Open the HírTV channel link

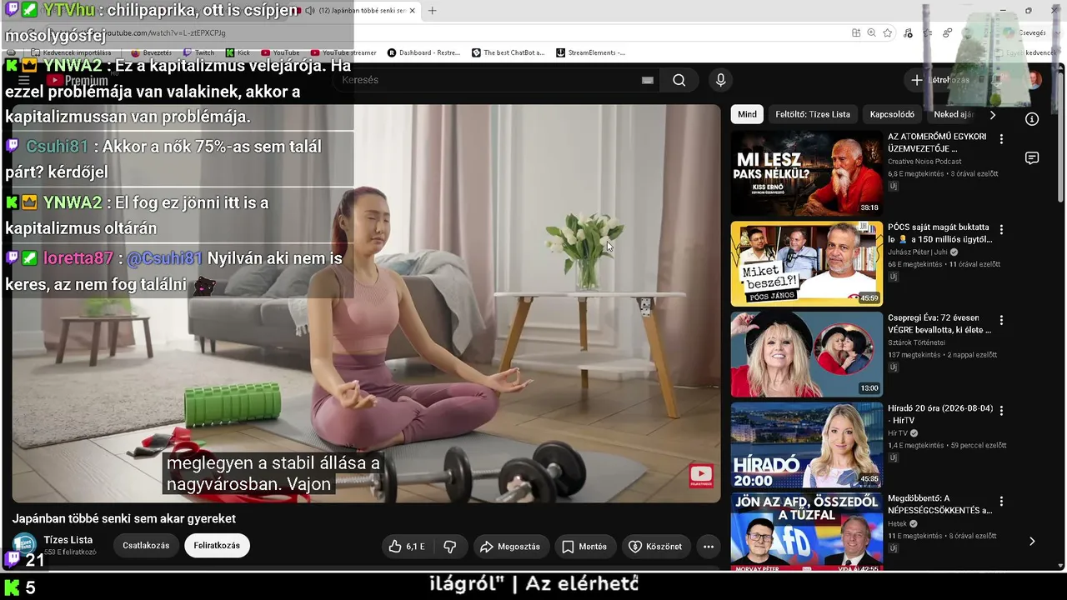click(898, 433)
